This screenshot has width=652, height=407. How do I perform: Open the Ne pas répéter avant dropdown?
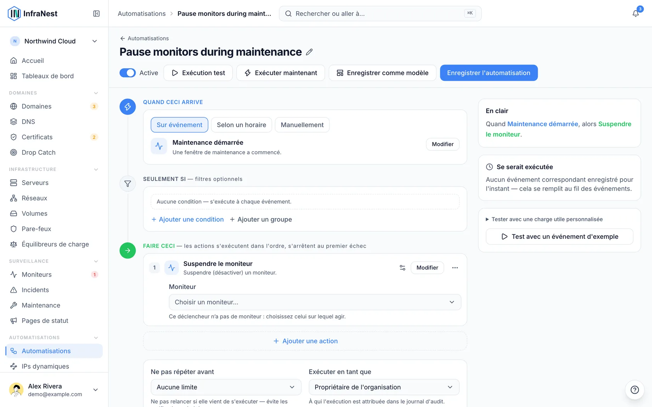coord(226,387)
